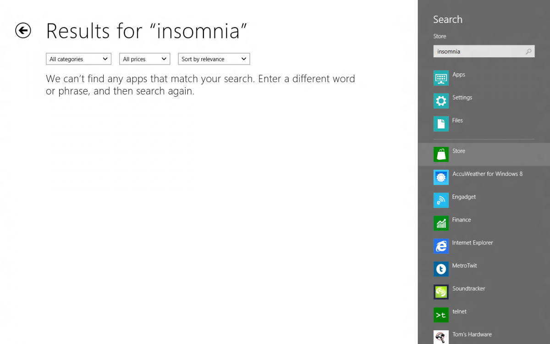Open the Sort by relevance dropdown

[214, 59]
